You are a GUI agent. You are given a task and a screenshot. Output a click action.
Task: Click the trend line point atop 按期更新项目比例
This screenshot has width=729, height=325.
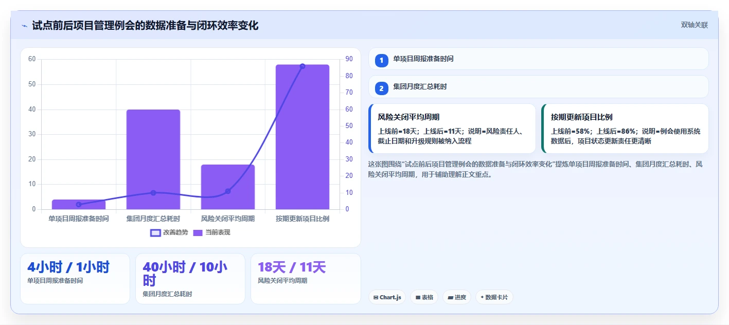303,66
